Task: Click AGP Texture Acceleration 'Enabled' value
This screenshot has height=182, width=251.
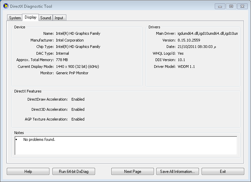Action: tap(78, 119)
